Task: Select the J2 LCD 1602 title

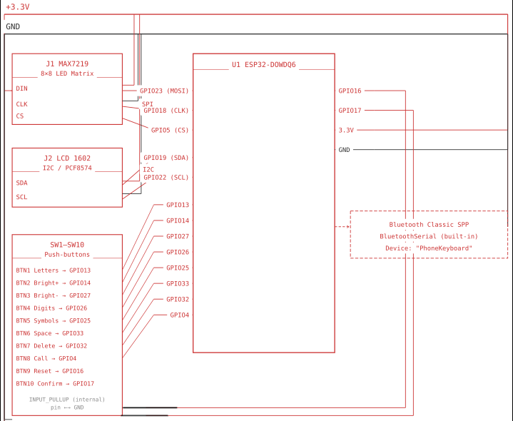Action: [67, 158]
